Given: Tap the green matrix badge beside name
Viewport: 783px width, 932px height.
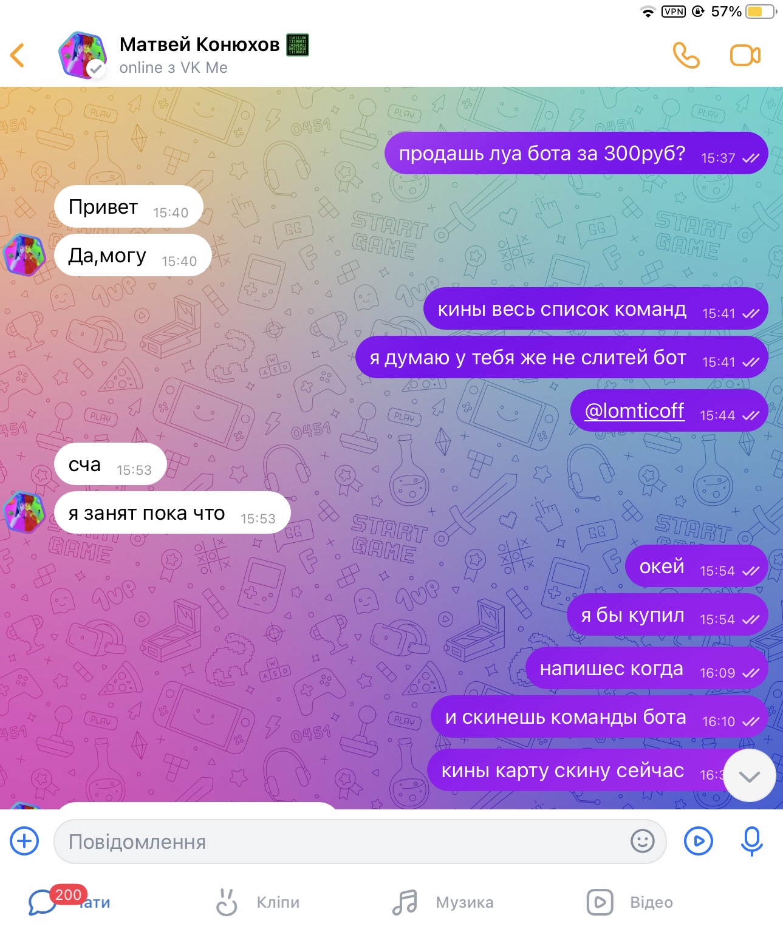Looking at the screenshot, I should tap(298, 45).
